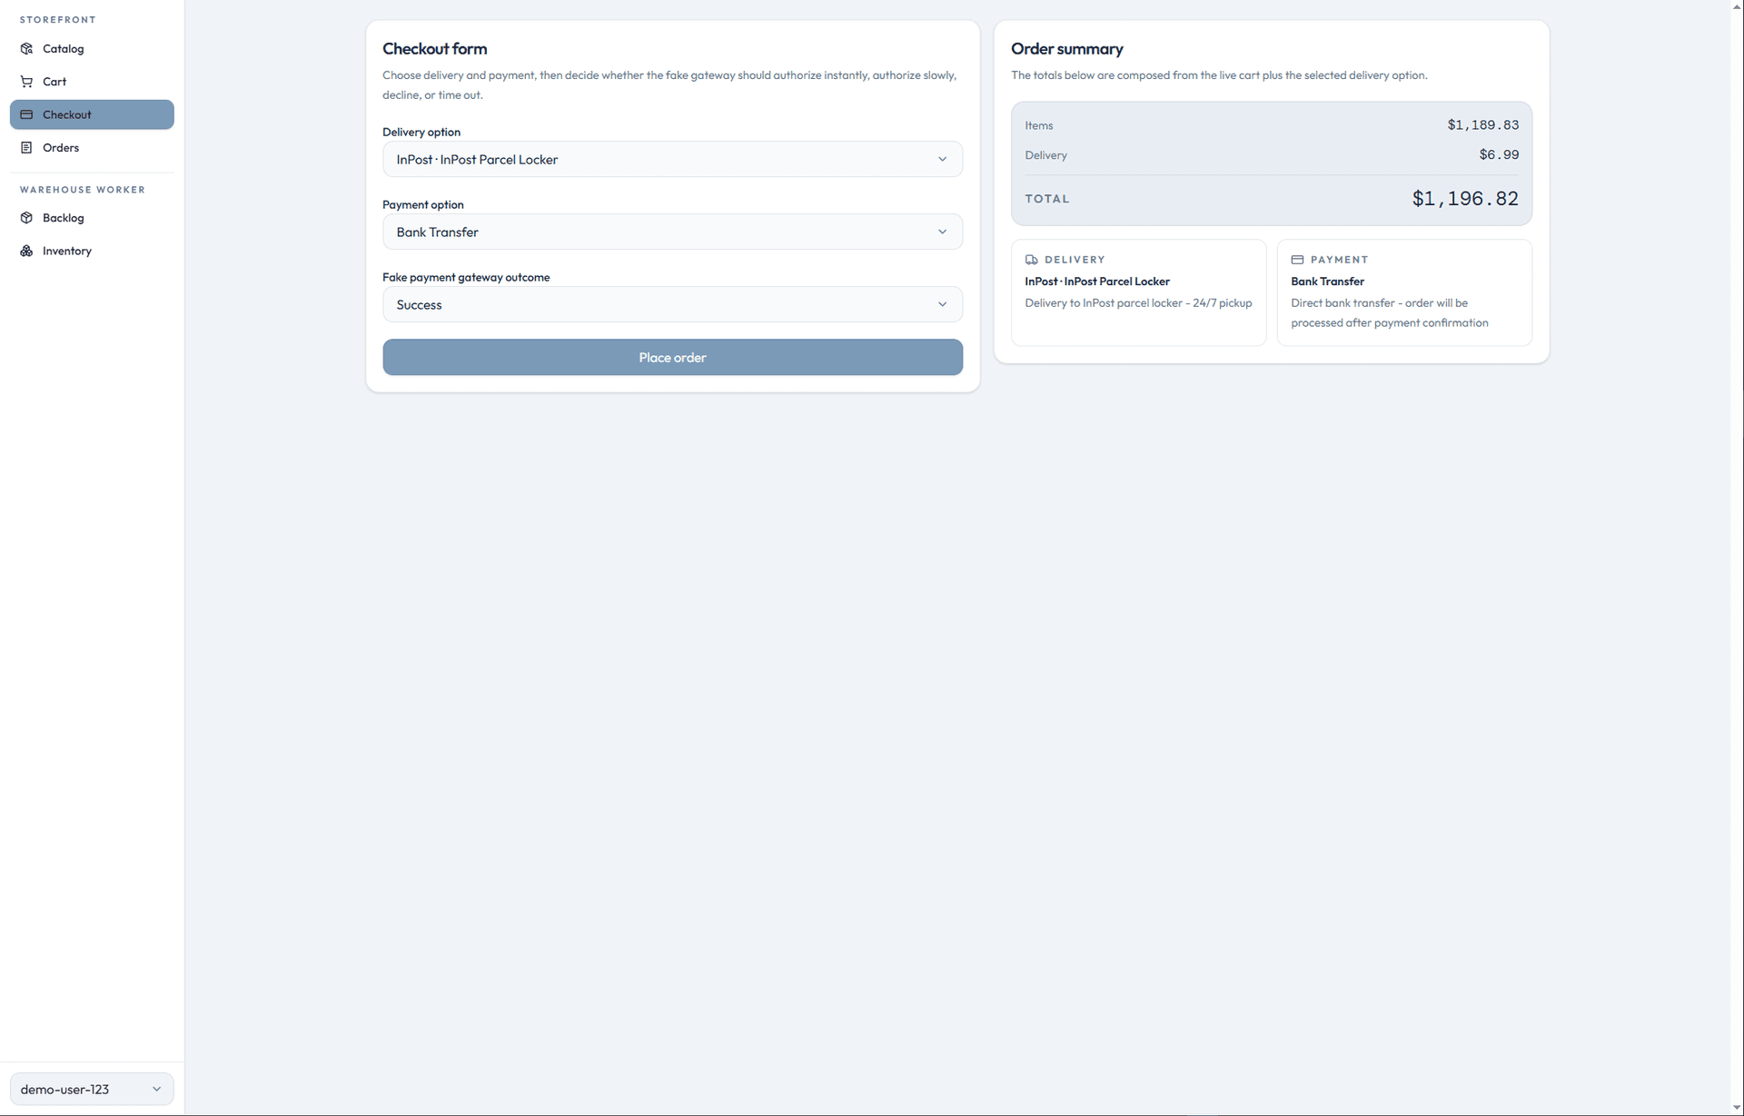This screenshot has height=1116, width=1744.
Task: Click the Cart shopping-cart icon
Action: coord(26,81)
